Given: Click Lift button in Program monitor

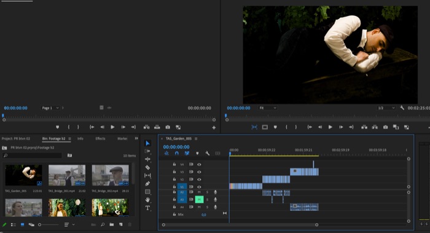Looking at the screenshot, I should (x=364, y=127).
